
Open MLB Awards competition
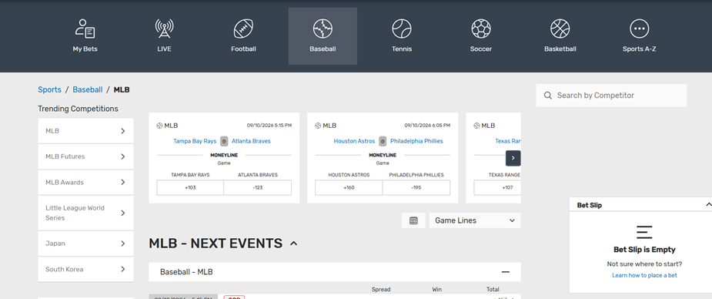(x=85, y=182)
